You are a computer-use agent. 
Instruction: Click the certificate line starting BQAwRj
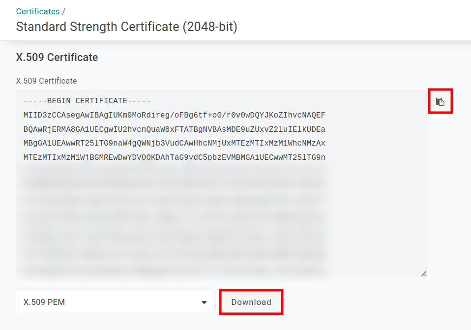point(174,129)
